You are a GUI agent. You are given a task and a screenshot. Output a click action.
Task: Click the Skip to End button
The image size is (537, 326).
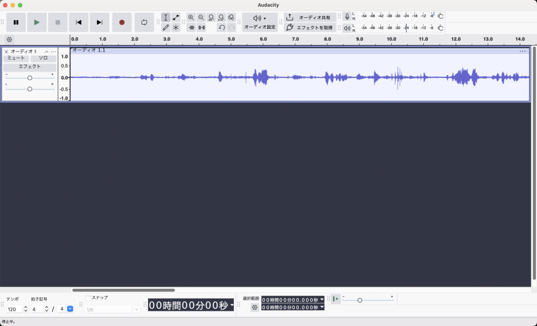point(99,22)
